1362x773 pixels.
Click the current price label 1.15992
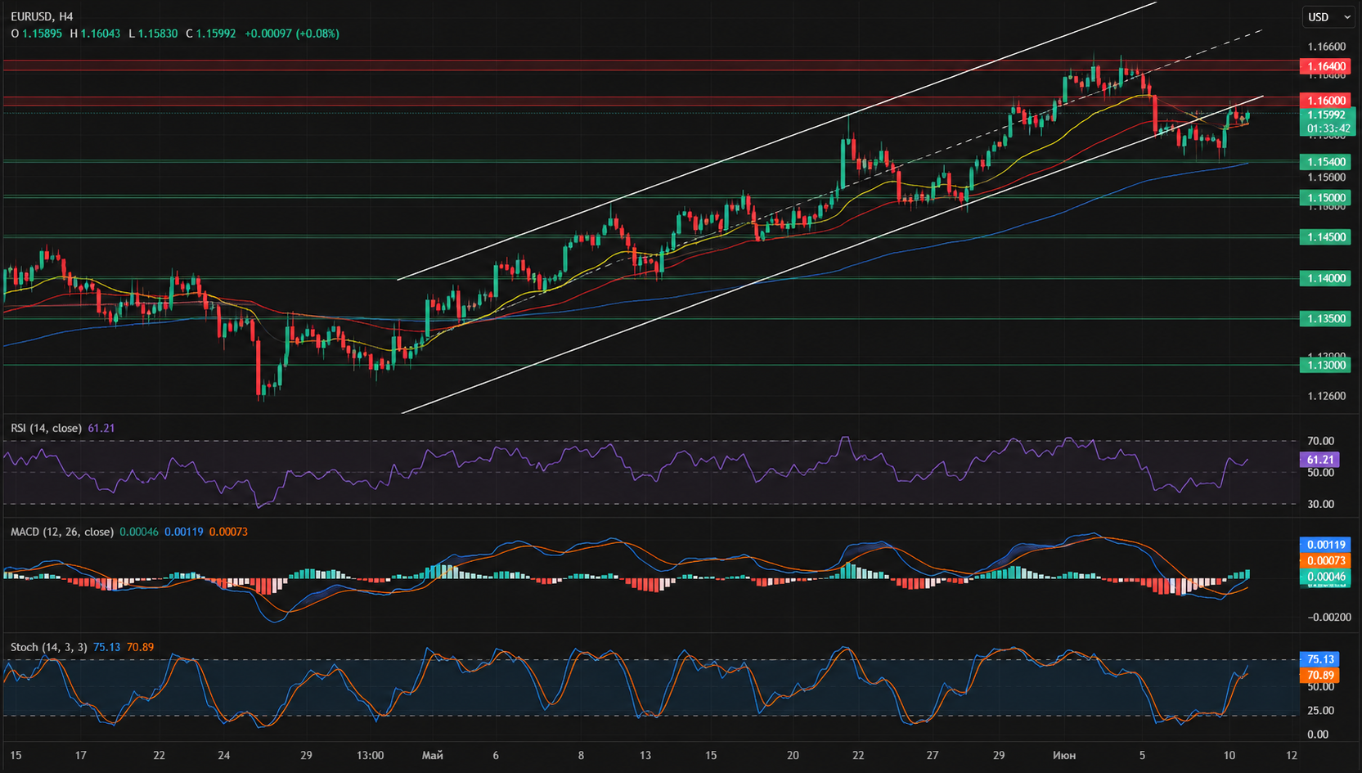point(1327,115)
